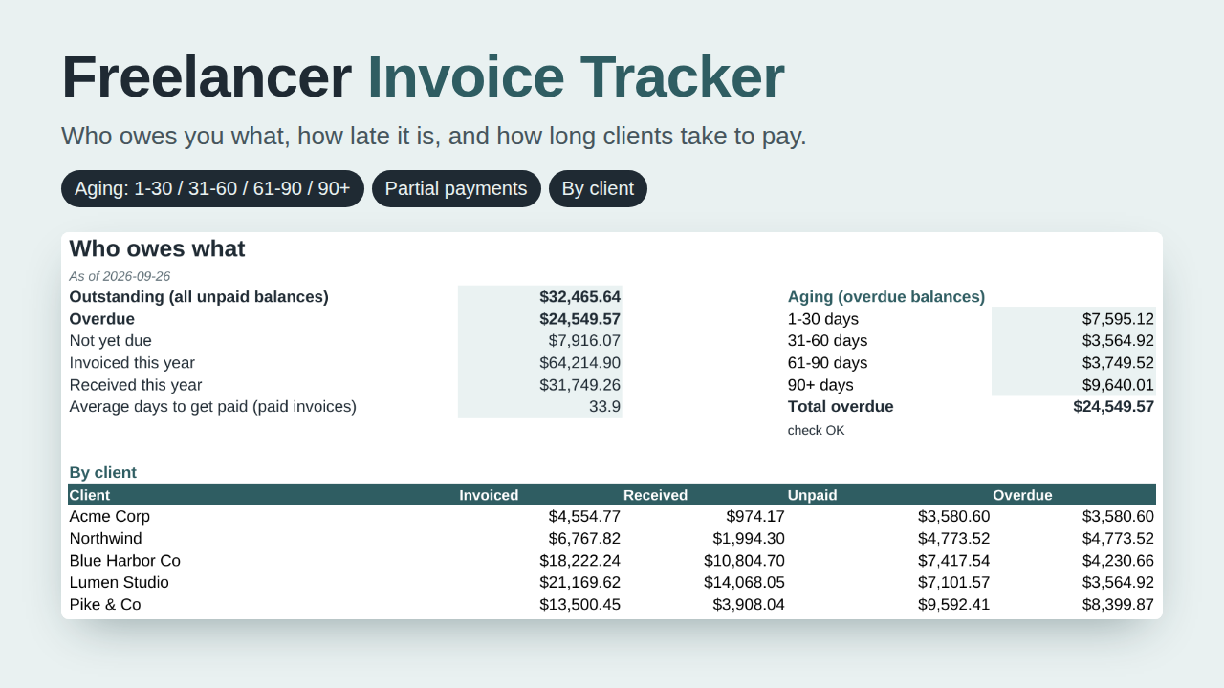1224x688 pixels.
Task: Click the Invoiced column header
Action: (489, 495)
